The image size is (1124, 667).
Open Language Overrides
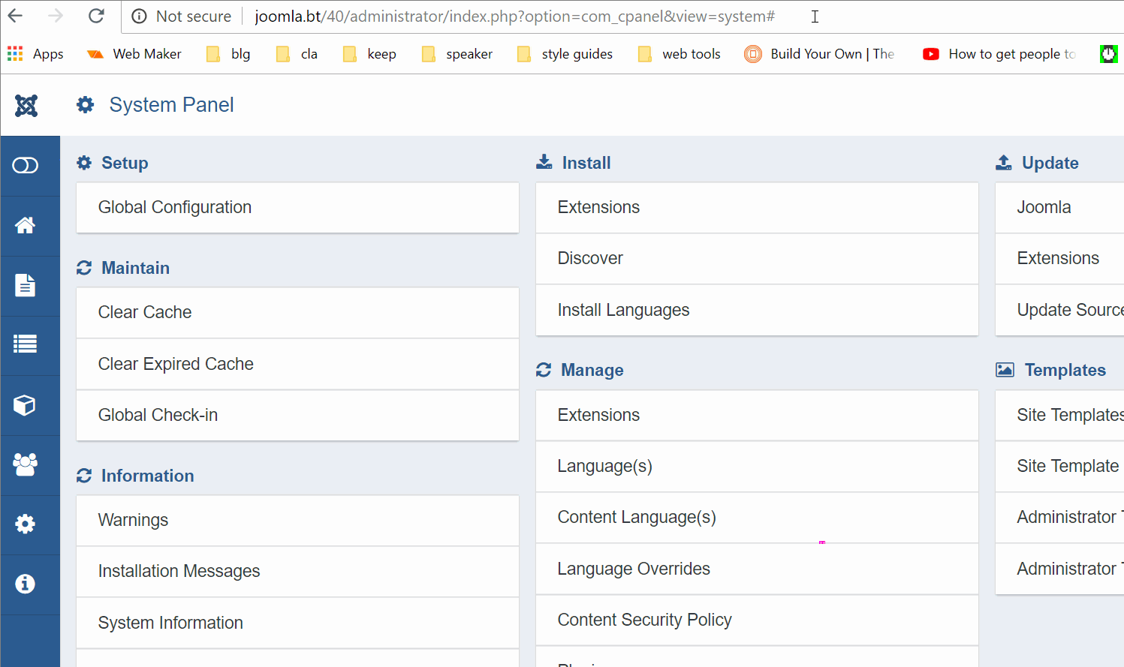(757, 569)
